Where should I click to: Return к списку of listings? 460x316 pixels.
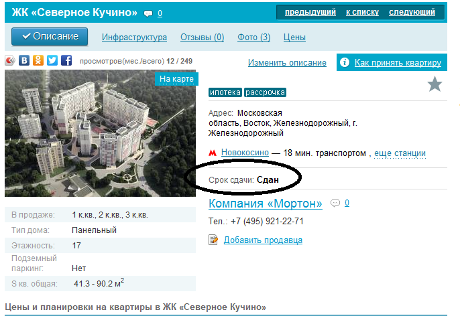(362, 12)
